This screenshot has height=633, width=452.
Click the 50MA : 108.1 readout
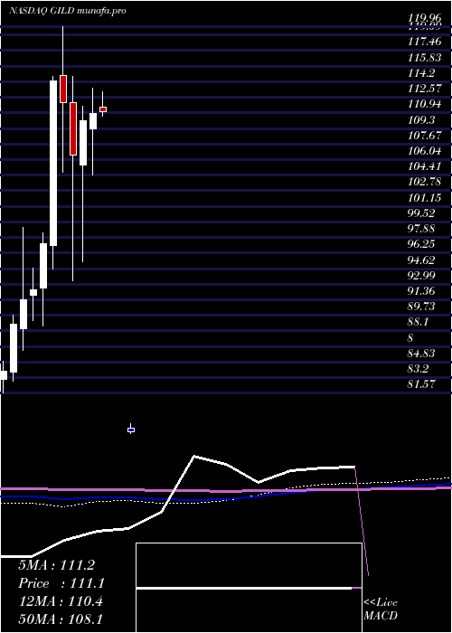coord(61,620)
